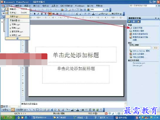Open the 工具 (Tools) menu
This screenshot has width=160, height=120.
55,6
